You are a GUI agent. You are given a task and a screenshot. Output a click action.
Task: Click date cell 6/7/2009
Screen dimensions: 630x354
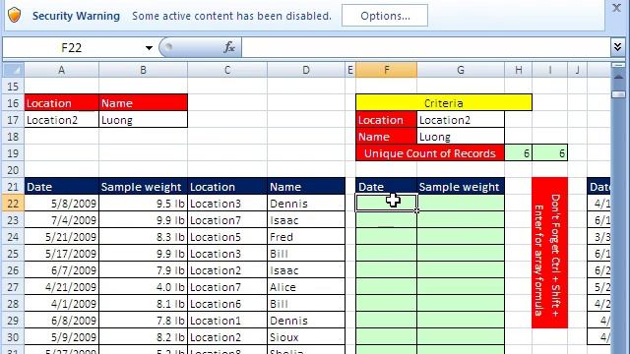(x=61, y=270)
